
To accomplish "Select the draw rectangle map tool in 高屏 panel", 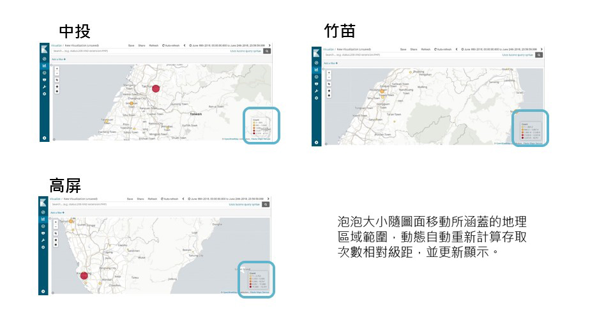I will point(57,244).
